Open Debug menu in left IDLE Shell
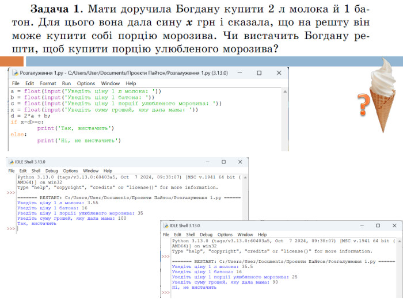The image size is (403, 302). (52, 171)
